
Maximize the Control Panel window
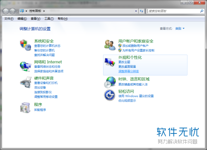[x=190, y=2]
